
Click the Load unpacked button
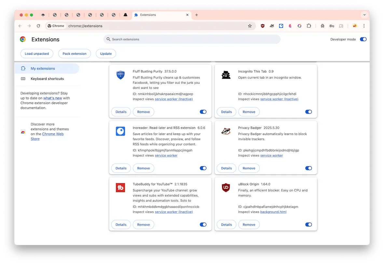click(37, 54)
